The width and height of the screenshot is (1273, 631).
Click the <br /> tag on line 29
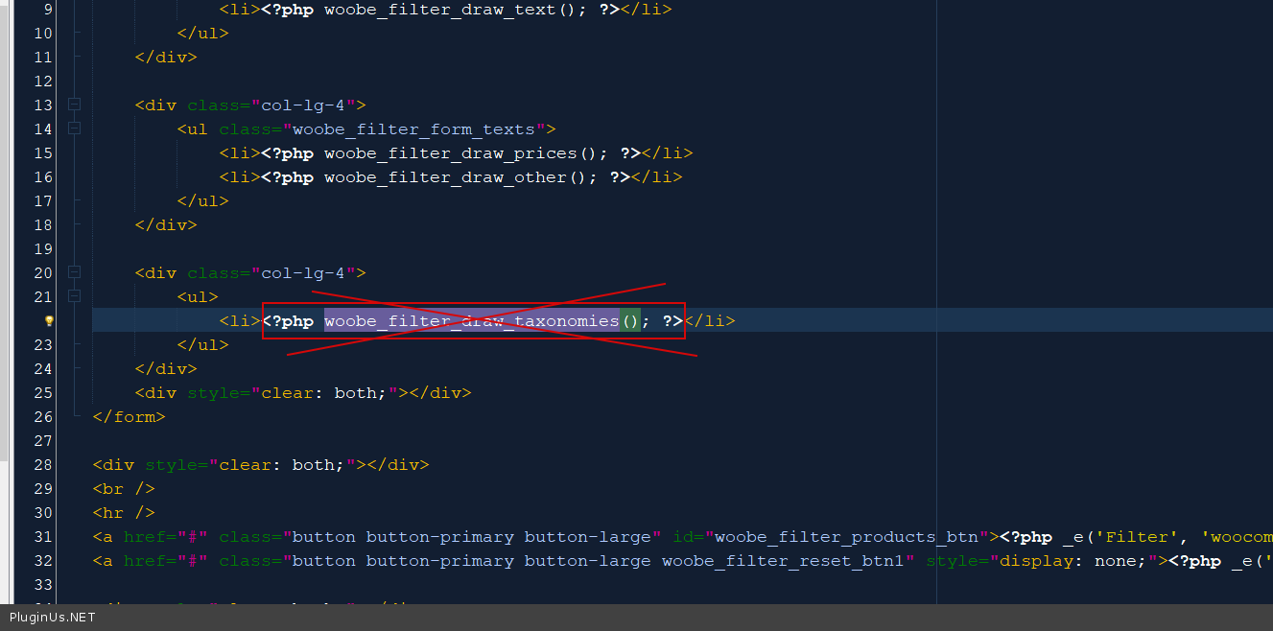point(124,489)
